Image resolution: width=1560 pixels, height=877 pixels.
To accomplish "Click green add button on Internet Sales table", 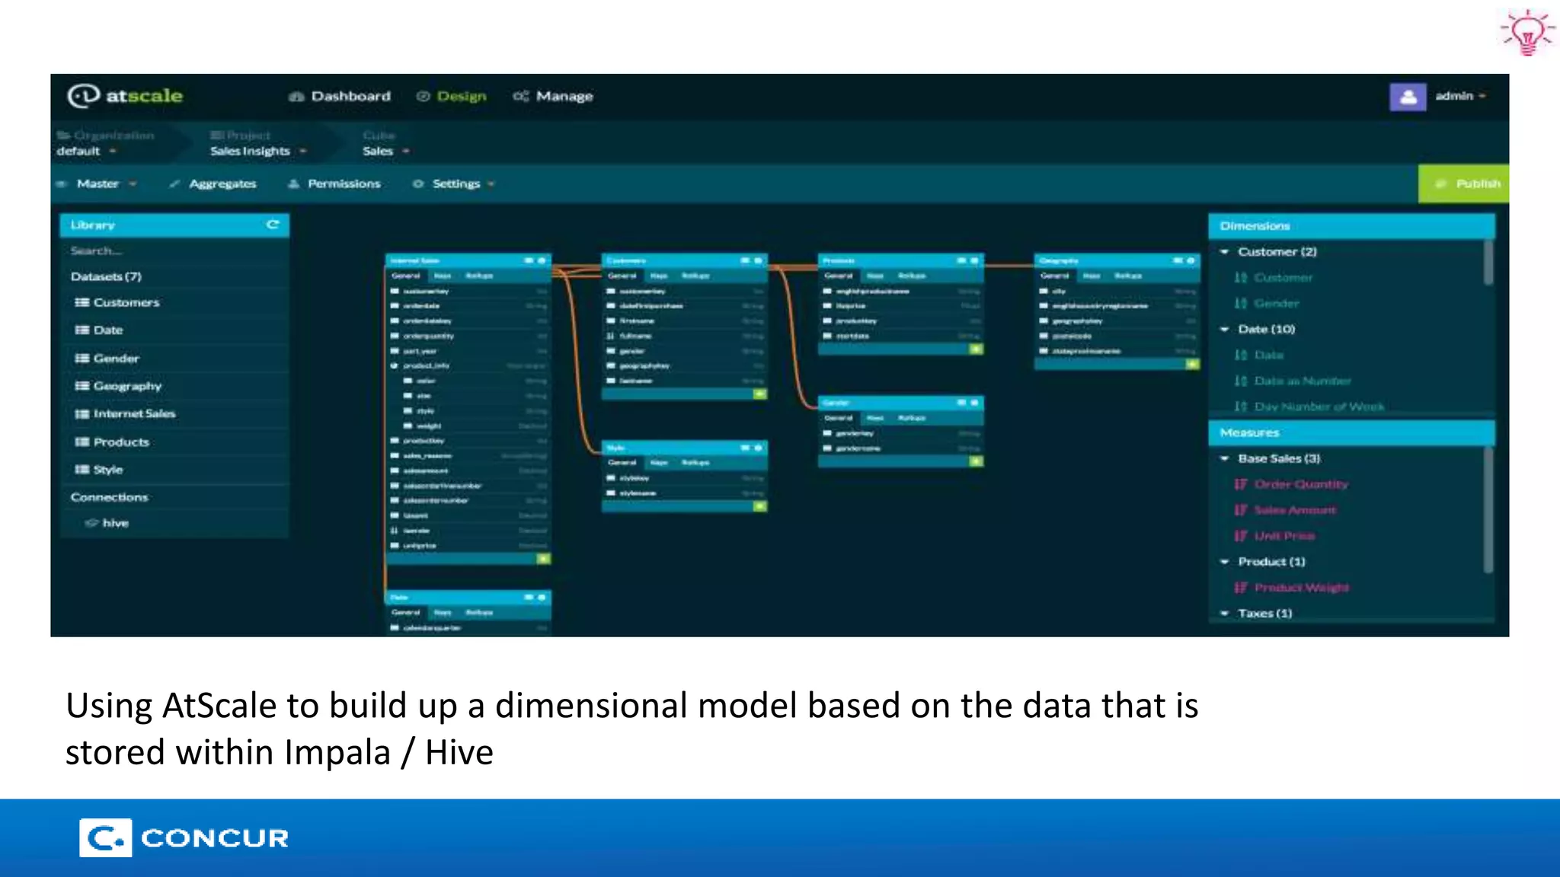I will [x=543, y=558].
